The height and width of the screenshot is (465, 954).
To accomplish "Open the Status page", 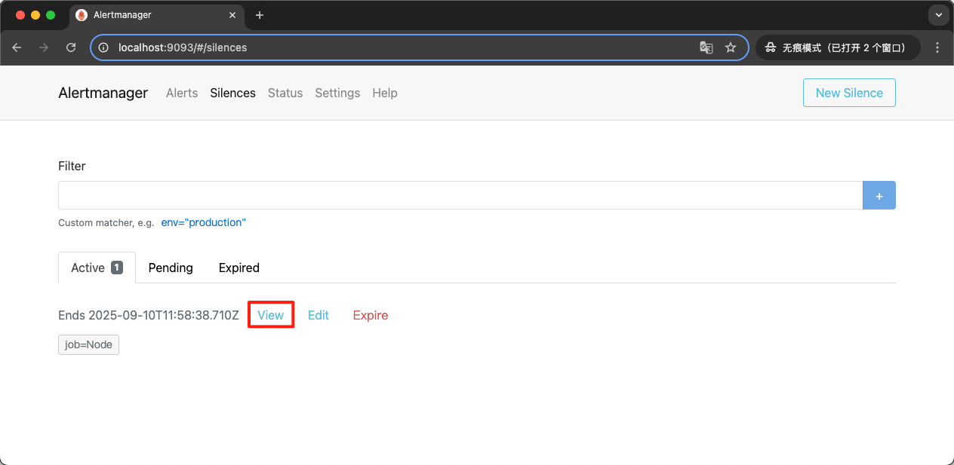I will coord(285,93).
